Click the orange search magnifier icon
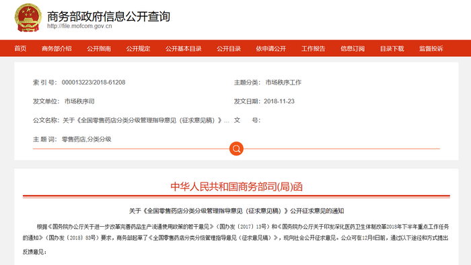 pyautogui.click(x=236, y=149)
